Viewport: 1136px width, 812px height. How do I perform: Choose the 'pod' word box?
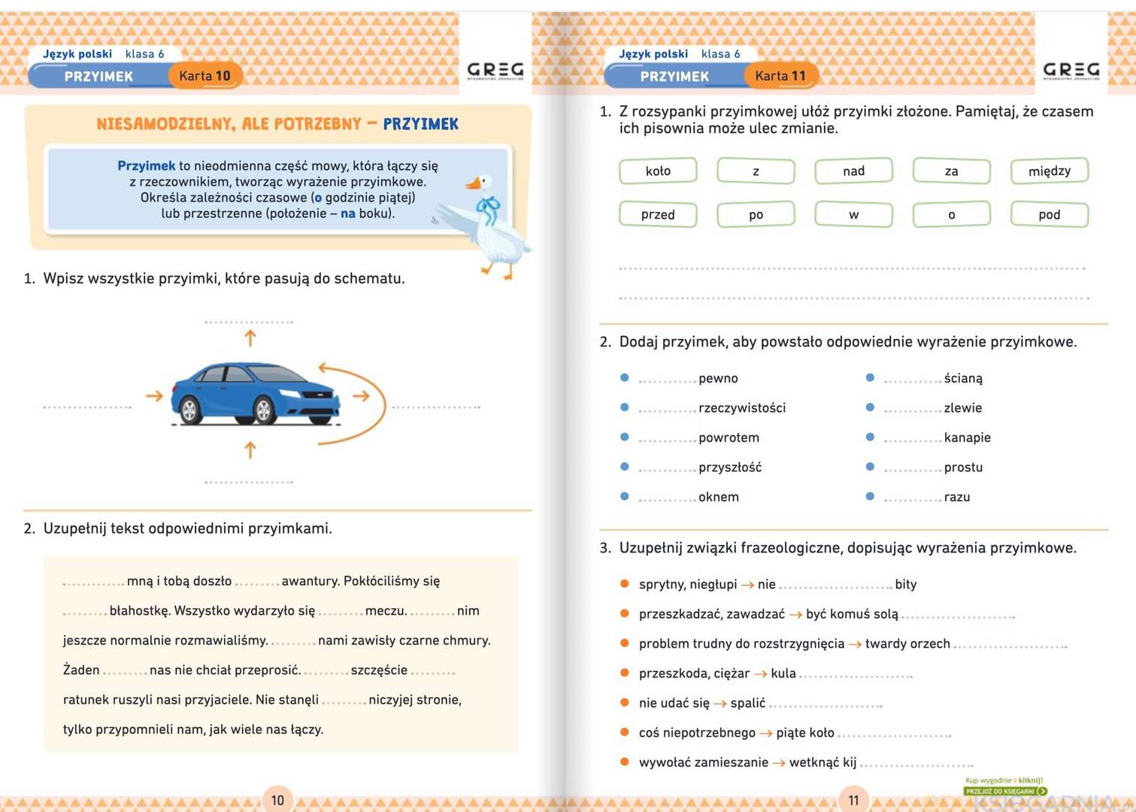coord(1049,214)
